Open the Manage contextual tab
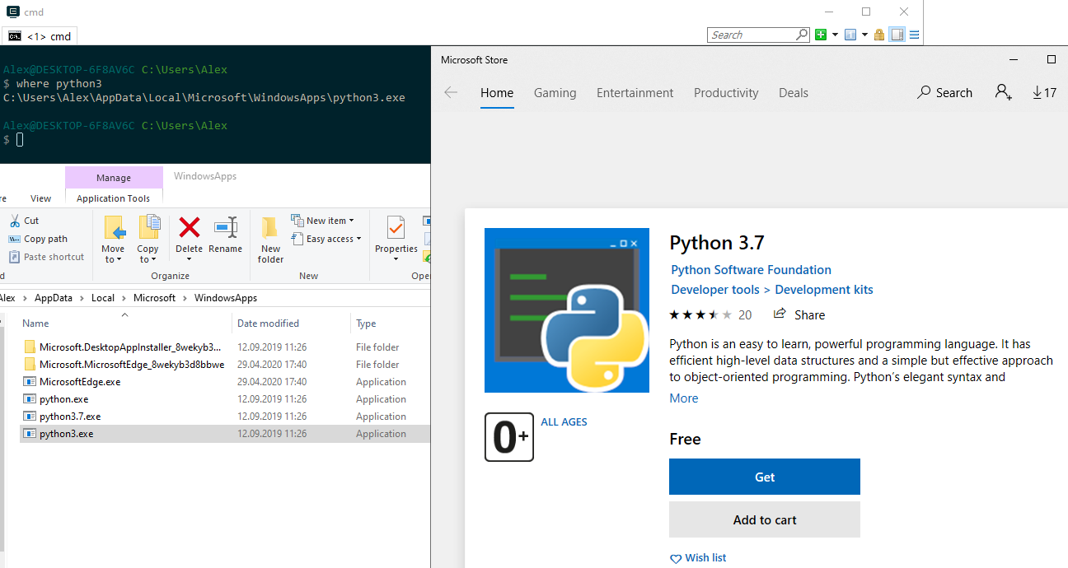Image resolution: width=1068 pixels, height=568 pixels. 114,178
